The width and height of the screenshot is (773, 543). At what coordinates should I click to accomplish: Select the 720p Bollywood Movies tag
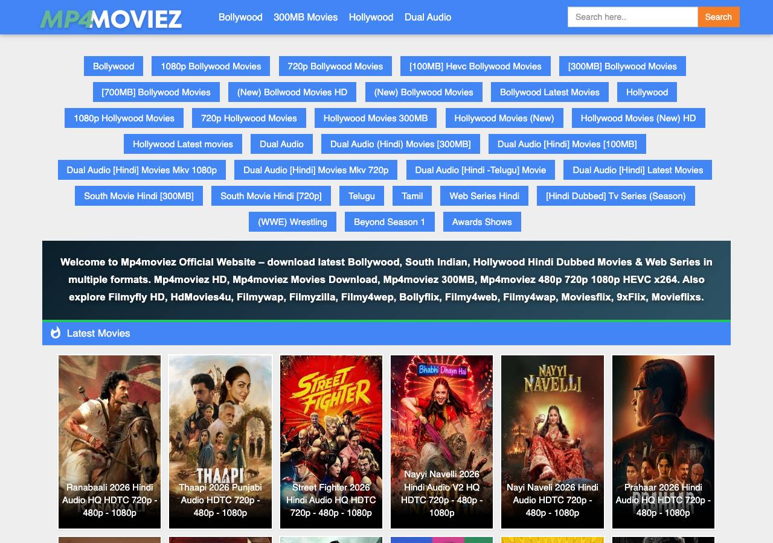pos(335,66)
